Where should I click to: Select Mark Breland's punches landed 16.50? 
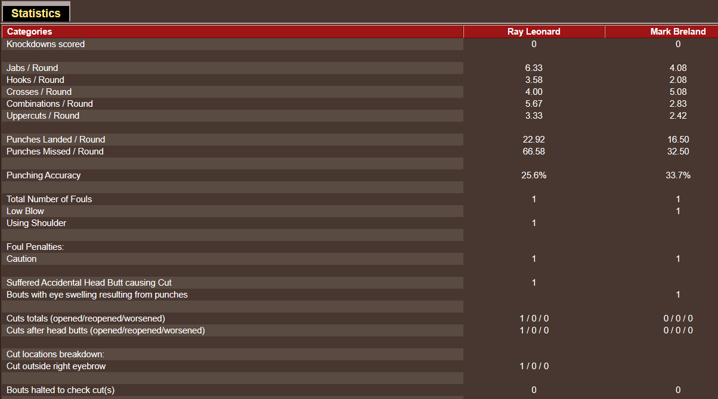[x=678, y=140]
